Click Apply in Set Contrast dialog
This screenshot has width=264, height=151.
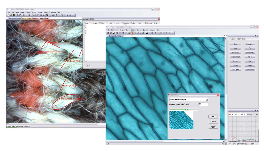(x=213, y=127)
